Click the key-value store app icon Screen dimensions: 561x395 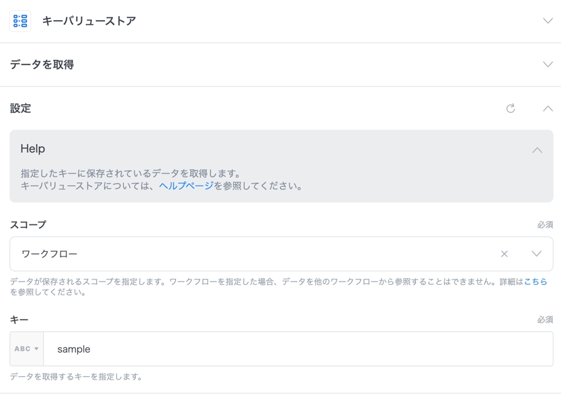coord(20,21)
